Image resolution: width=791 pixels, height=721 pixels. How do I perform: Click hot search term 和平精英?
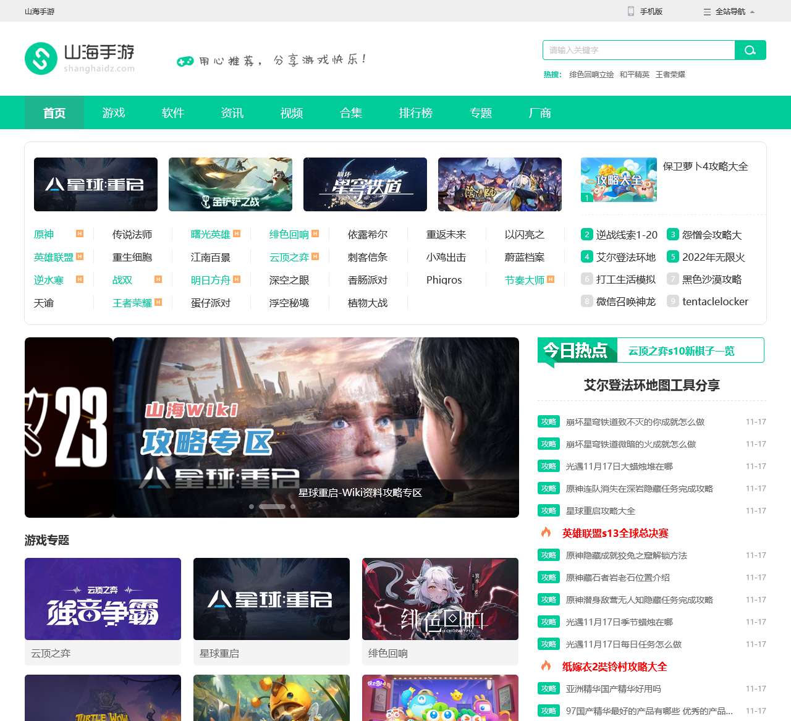[635, 74]
